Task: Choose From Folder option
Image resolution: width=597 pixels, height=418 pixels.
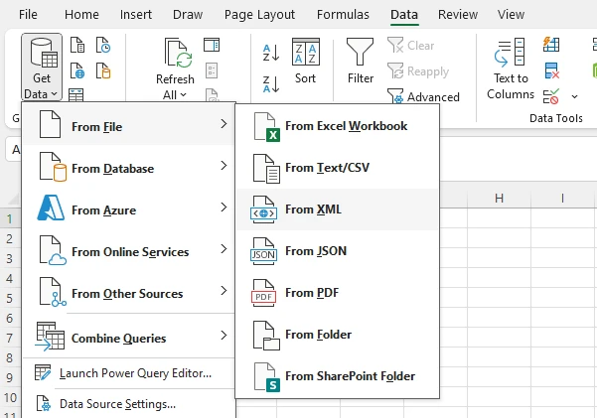Action: pos(338,335)
